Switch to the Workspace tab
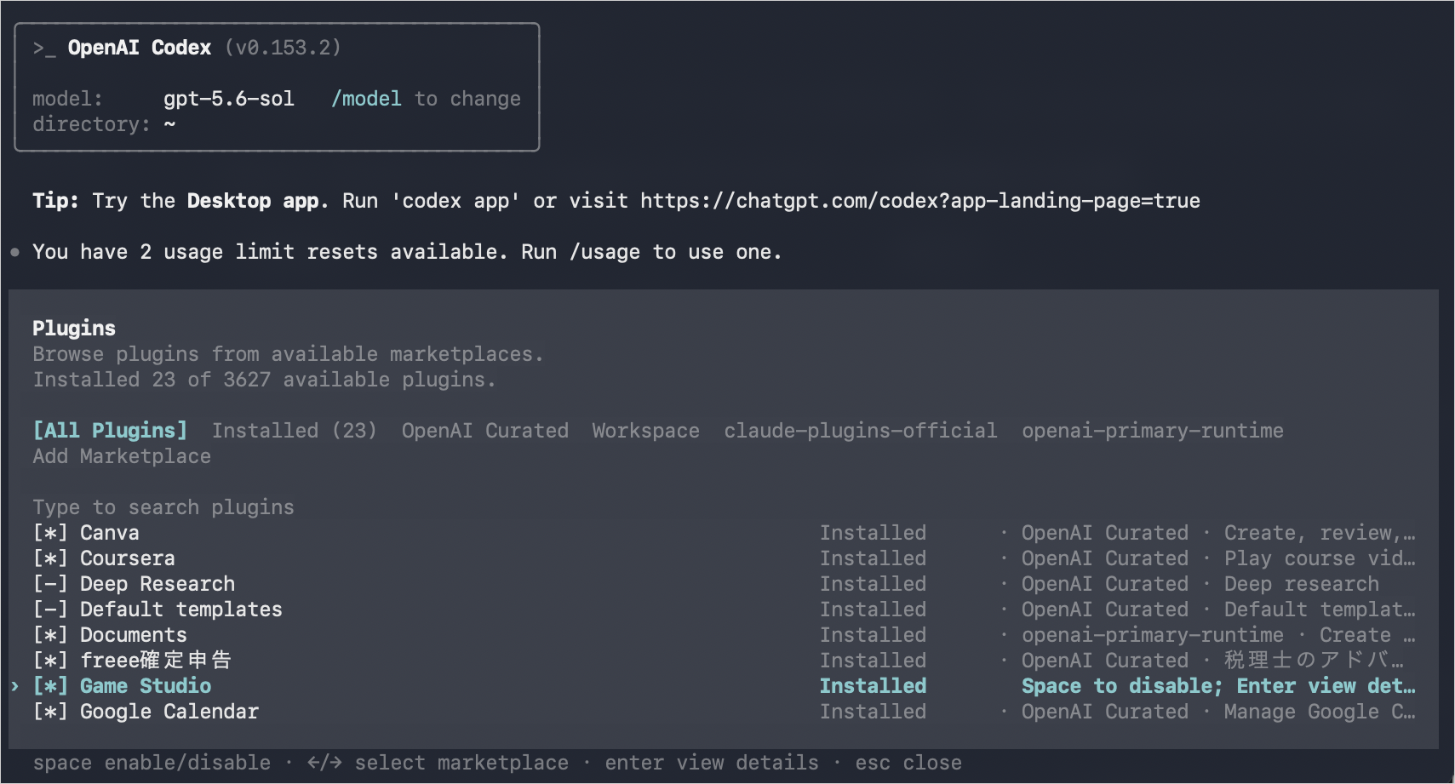The height and width of the screenshot is (784, 1455). (646, 431)
